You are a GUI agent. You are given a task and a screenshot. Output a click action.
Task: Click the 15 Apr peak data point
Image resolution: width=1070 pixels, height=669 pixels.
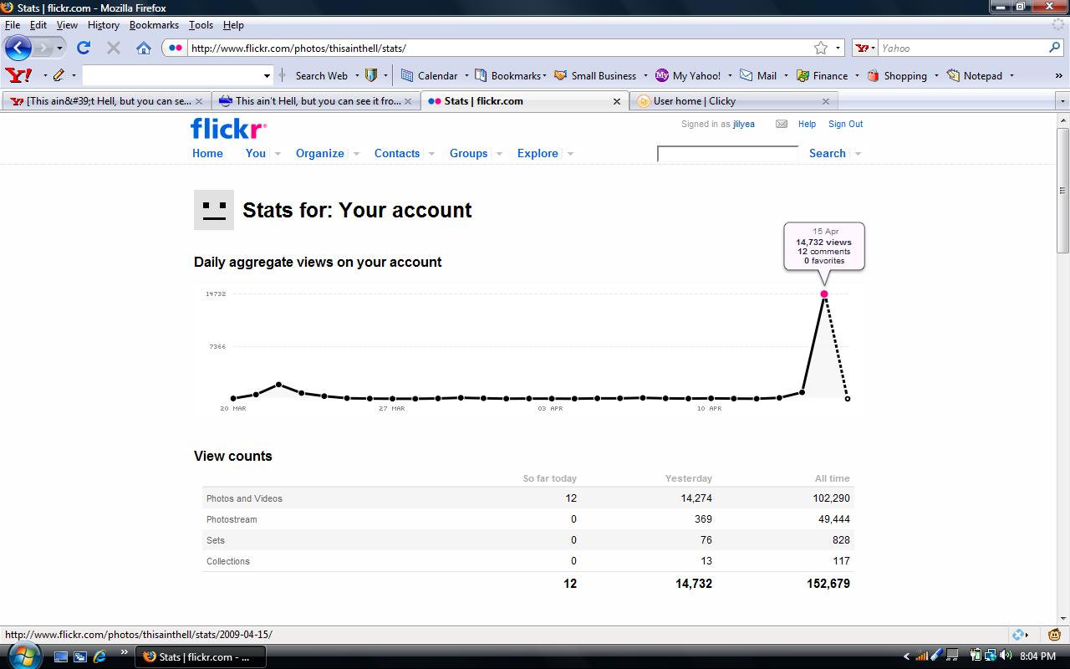(x=824, y=294)
